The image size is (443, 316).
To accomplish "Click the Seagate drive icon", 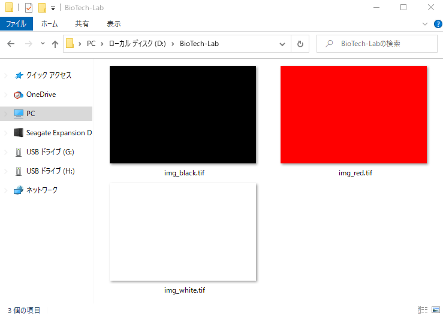I will tap(19, 133).
